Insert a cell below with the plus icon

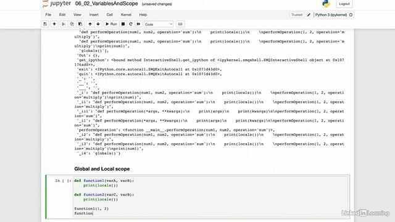click(54, 24)
